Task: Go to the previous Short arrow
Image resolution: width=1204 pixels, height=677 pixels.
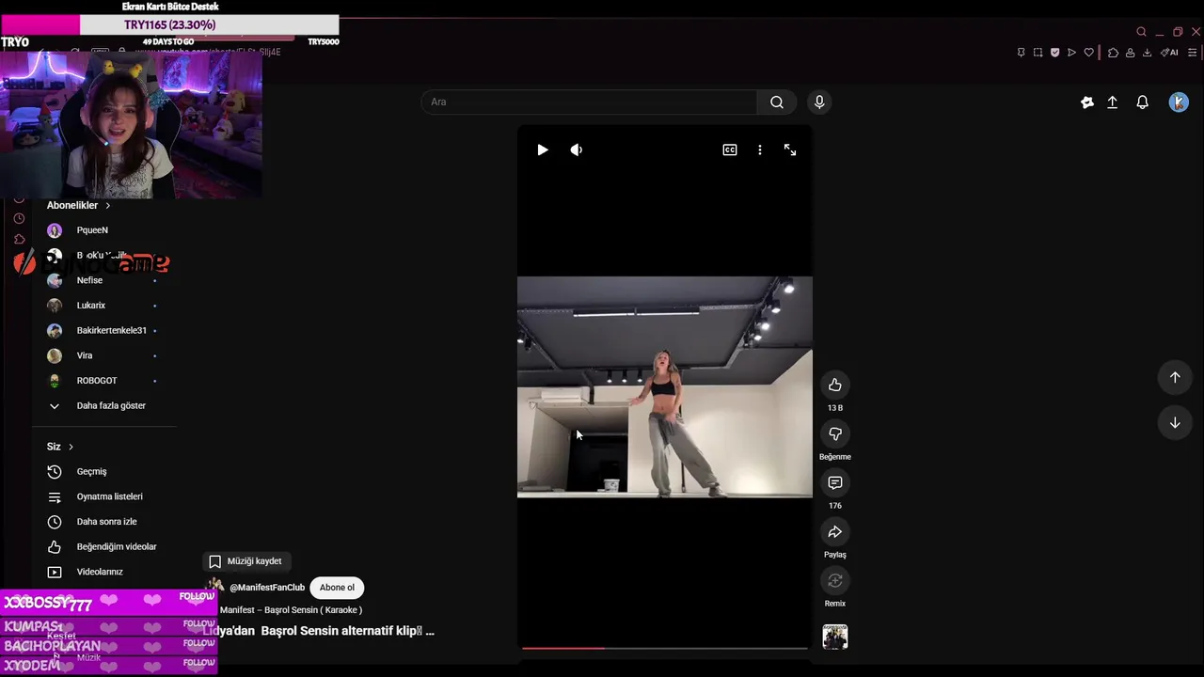Action: click(x=1175, y=377)
